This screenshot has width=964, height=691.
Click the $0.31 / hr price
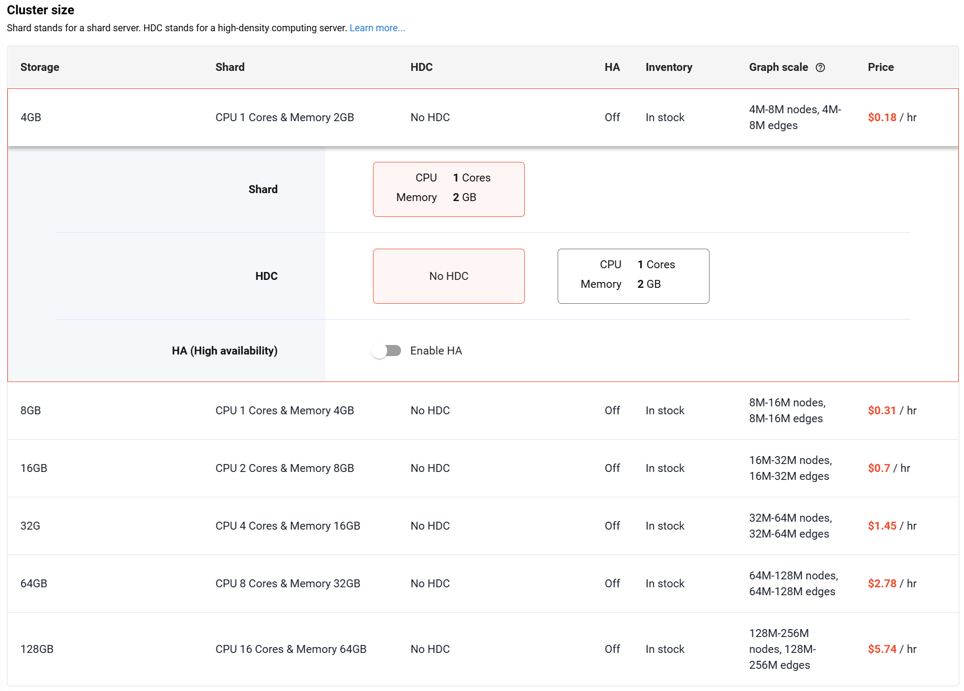[x=892, y=411]
